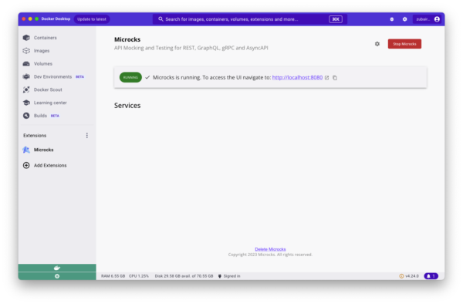The width and height of the screenshot is (463, 304).
Task: Click the Microcks page title
Action: click(127, 39)
